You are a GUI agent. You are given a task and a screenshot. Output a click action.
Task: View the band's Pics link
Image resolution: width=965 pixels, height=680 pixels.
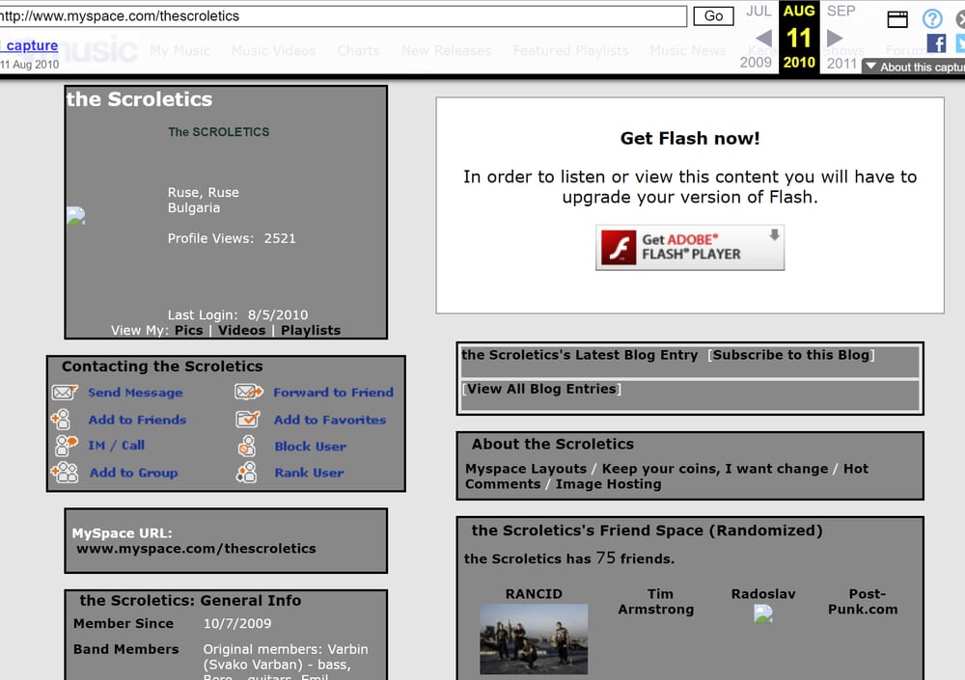tap(188, 330)
